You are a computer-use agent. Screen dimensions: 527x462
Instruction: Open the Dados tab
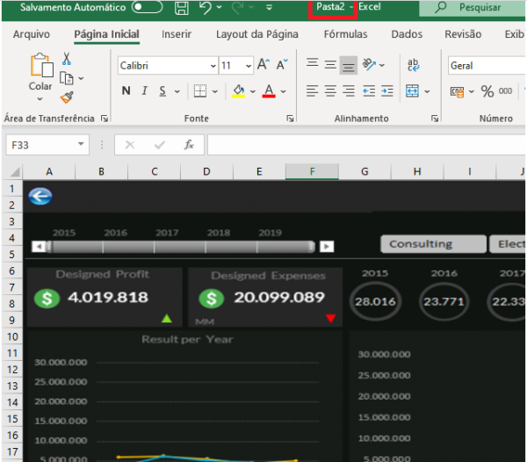[407, 34]
